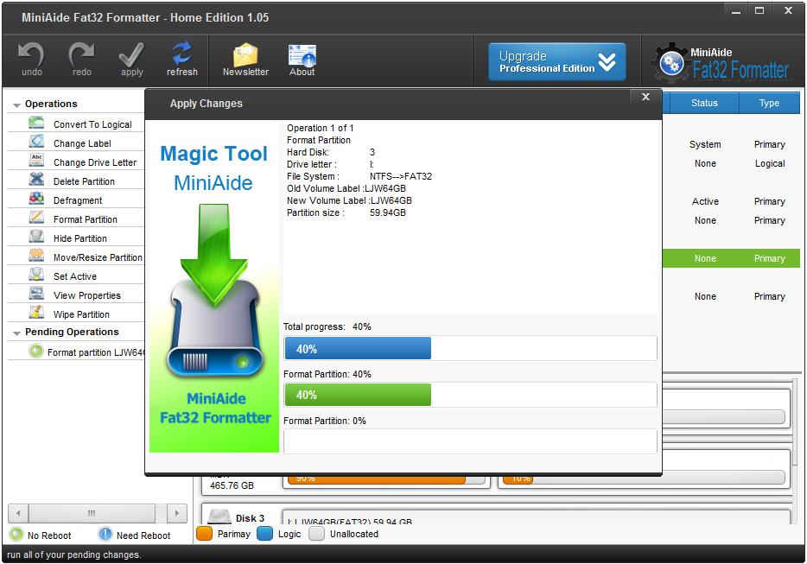Click the Hide Partition icon
The height and width of the screenshot is (564, 807).
[36, 238]
